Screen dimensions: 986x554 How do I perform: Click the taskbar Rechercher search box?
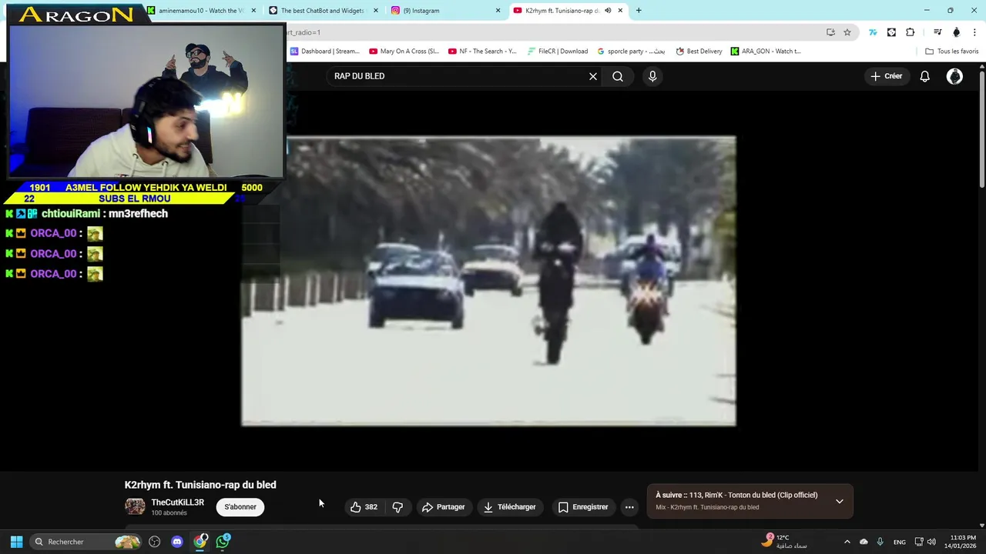click(86, 542)
